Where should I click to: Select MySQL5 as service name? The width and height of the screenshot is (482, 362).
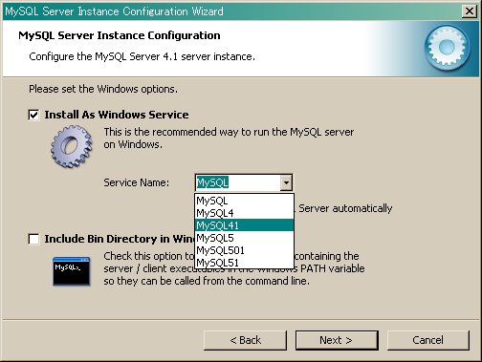click(x=244, y=238)
